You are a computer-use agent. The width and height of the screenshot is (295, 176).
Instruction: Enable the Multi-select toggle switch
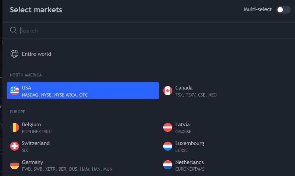(x=283, y=10)
